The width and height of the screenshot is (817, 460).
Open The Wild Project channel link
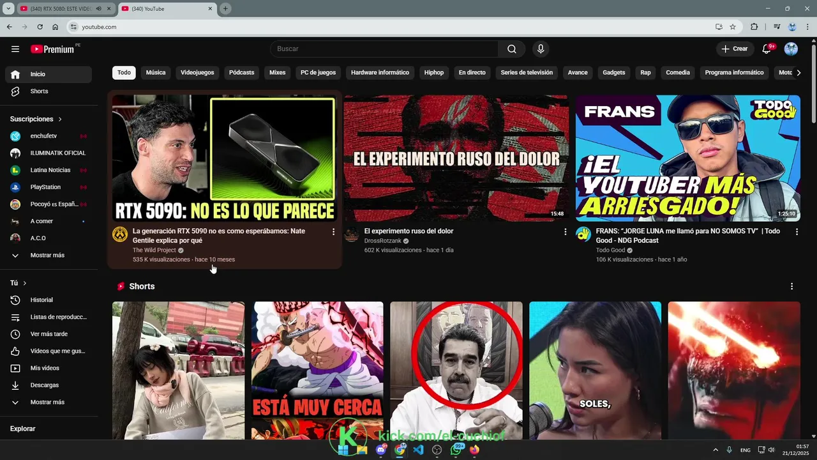(154, 250)
